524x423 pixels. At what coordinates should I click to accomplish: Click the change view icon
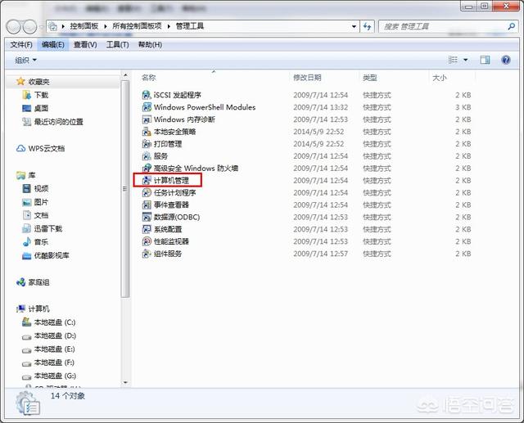pyautogui.click(x=453, y=60)
